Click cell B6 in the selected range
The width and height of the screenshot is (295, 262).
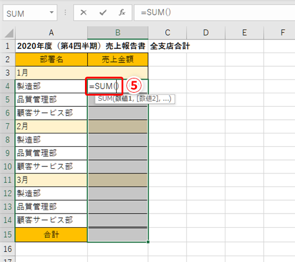pyautogui.click(x=117, y=113)
